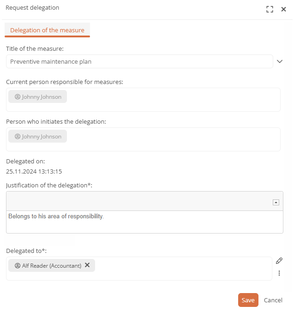Viewport: 294px width, 312px height.
Task: Open the Title of the measure dropdown
Action: [280, 61]
